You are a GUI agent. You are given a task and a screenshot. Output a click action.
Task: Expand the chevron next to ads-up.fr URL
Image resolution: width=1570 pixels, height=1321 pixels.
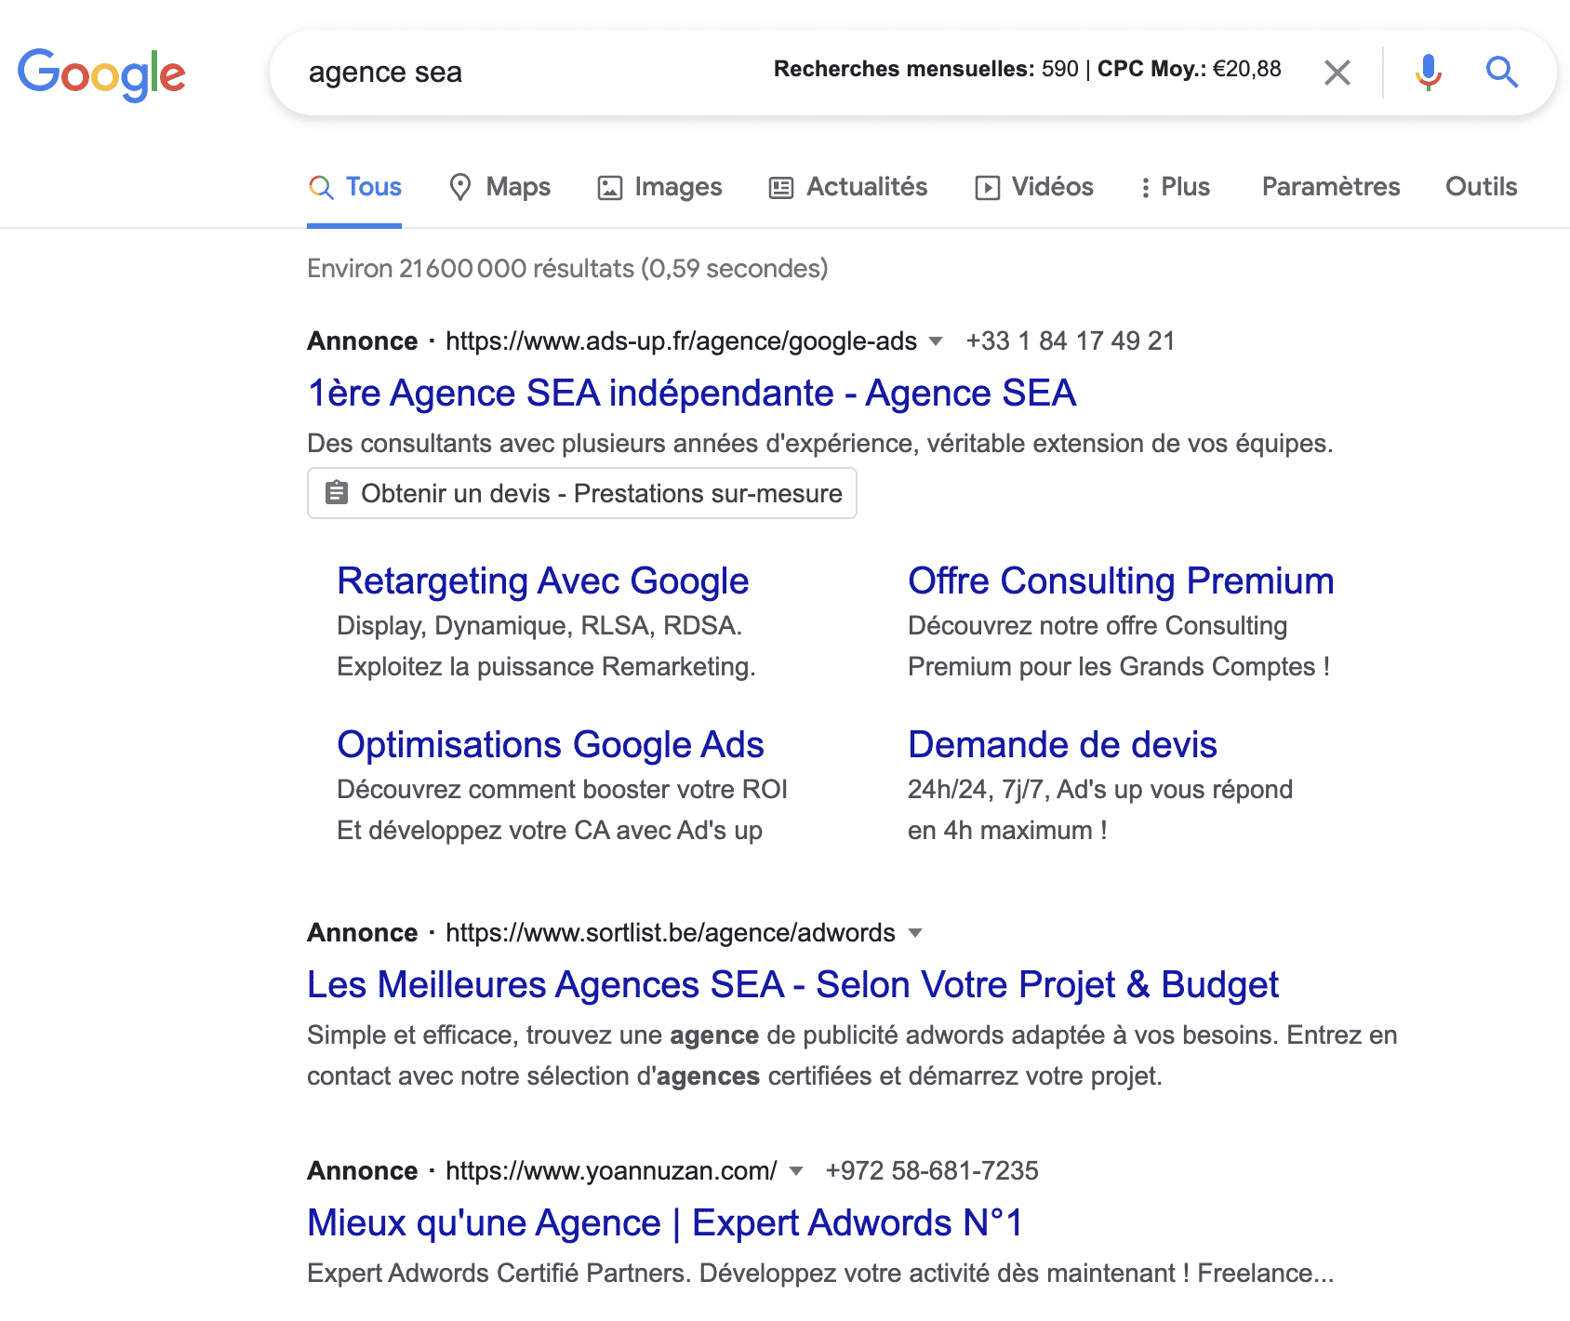click(937, 342)
